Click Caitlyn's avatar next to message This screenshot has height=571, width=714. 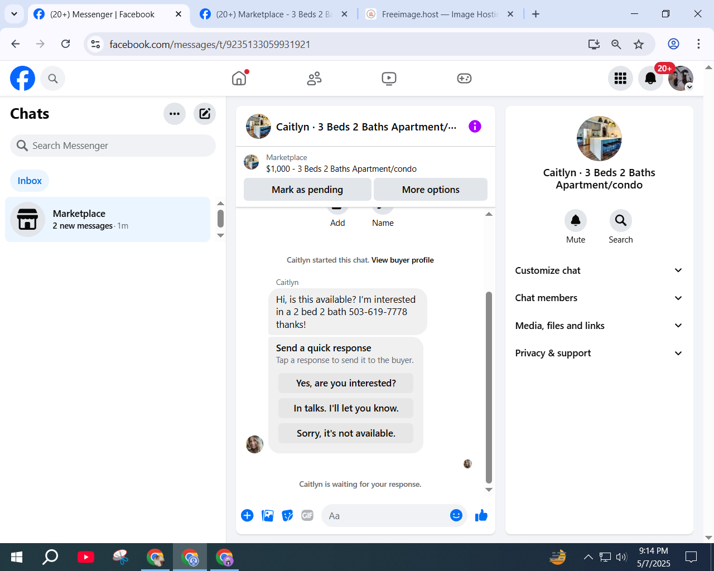tap(255, 444)
